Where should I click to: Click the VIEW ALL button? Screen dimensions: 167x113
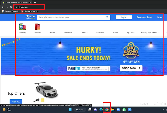click(x=16, y=101)
